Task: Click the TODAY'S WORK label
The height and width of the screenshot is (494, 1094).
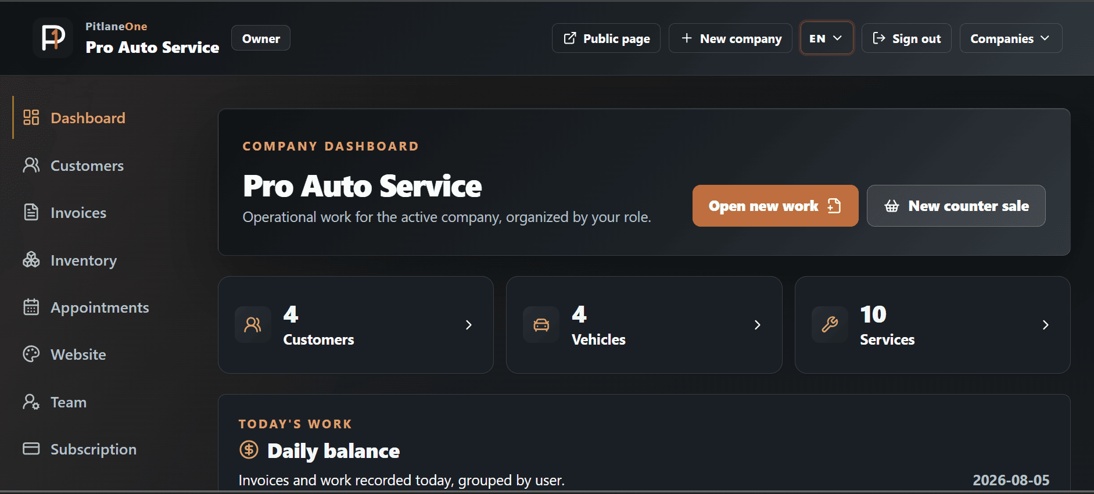Action: [295, 424]
